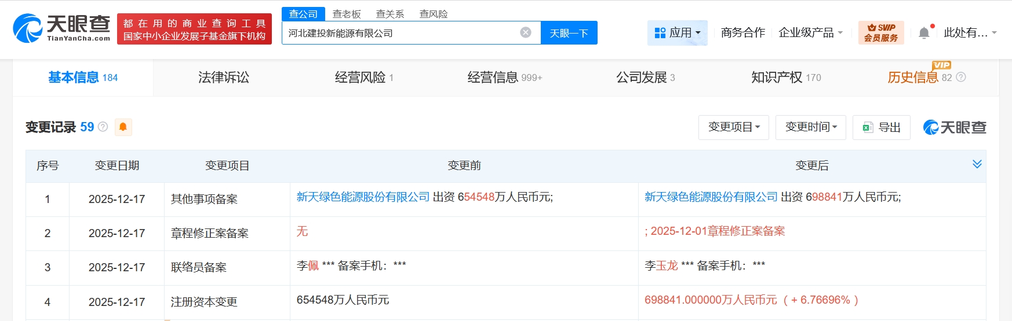
Task: Expand the 企业级产品 dropdown
Action: [x=810, y=33]
